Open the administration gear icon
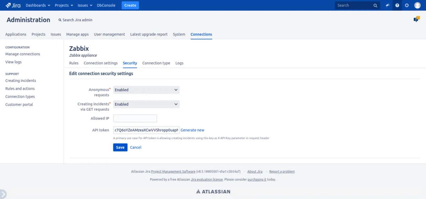Image resolution: width=426 pixels, height=199 pixels. (x=407, y=5)
